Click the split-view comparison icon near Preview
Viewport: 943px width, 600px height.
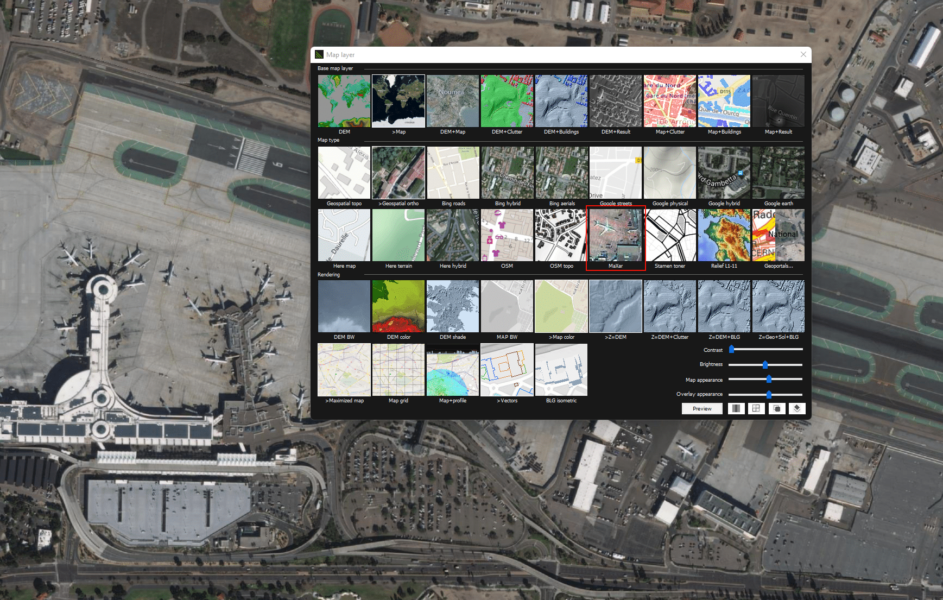point(736,408)
